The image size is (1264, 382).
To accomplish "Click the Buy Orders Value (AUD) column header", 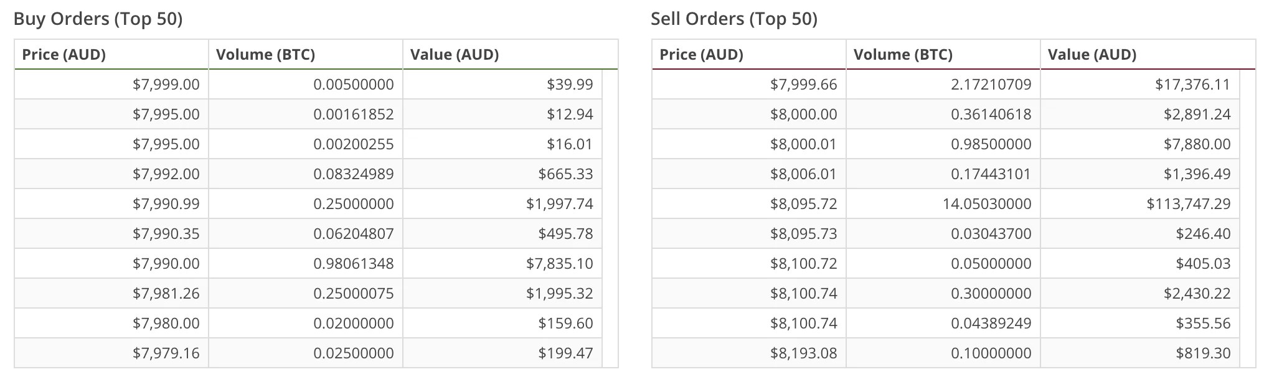I will (454, 55).
